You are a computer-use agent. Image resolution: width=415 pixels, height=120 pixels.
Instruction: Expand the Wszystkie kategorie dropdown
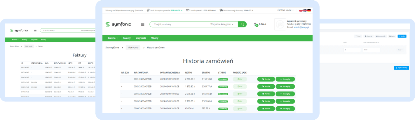click(x=222, y=24)
